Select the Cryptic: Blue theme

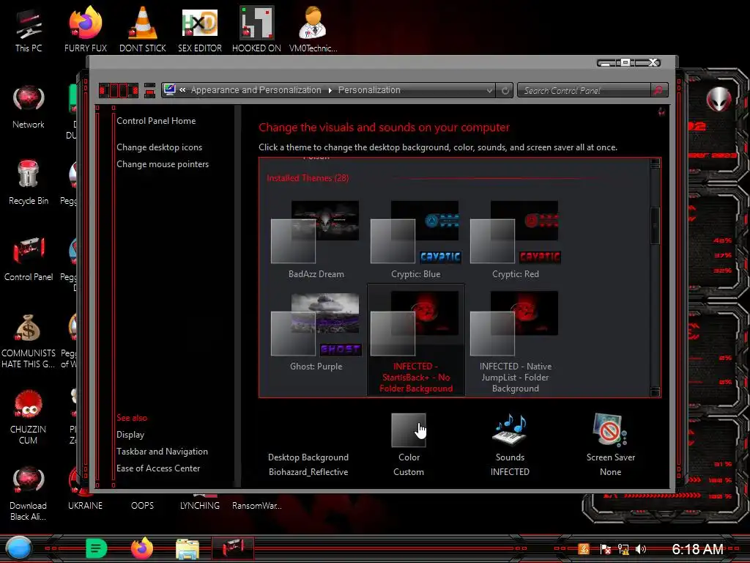pos(416,240)
